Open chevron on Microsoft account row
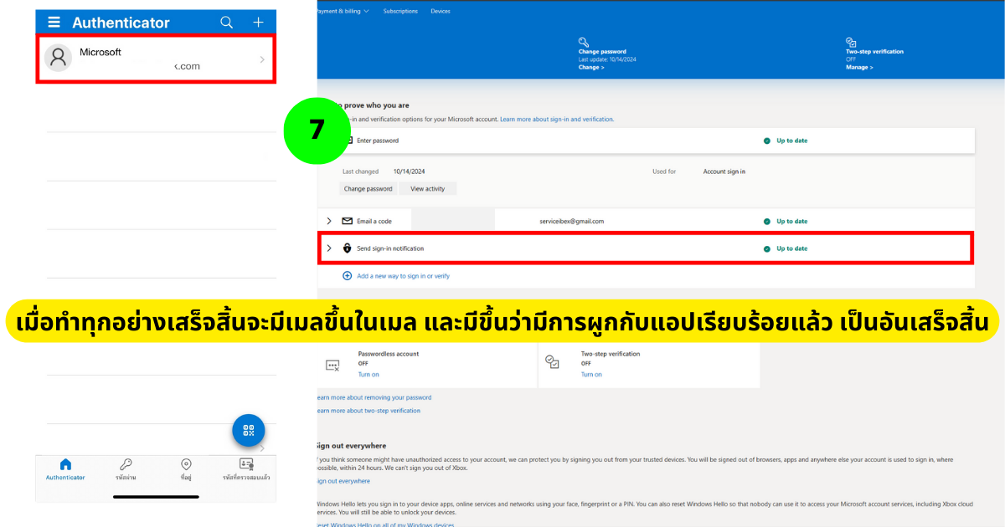This screenshot has width=1005, height=527. pos(262,59)
